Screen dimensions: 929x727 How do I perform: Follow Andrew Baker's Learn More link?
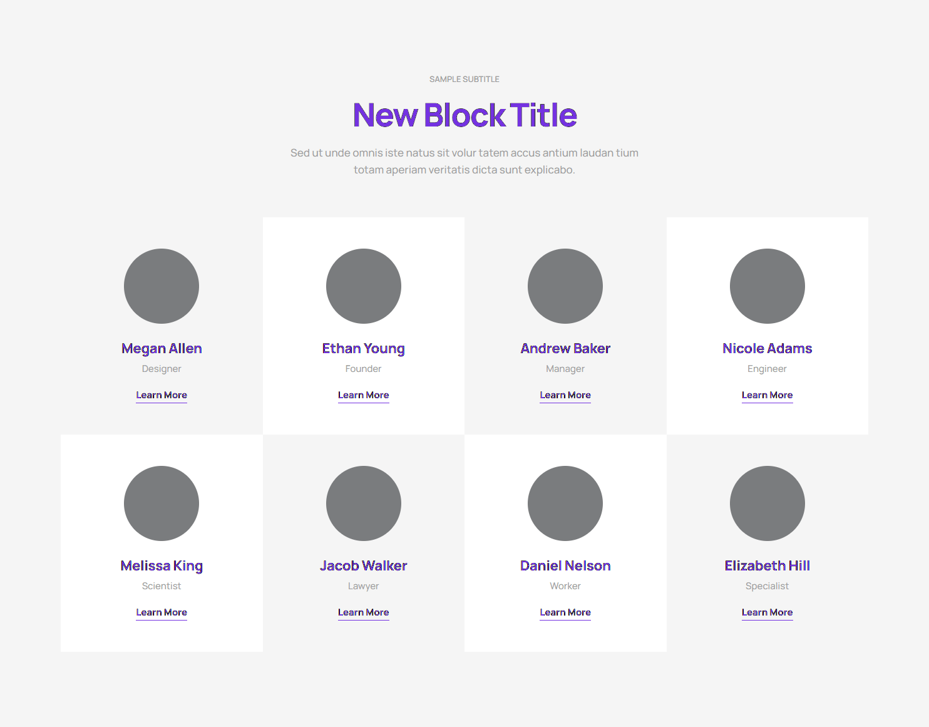tap(565, 395)
